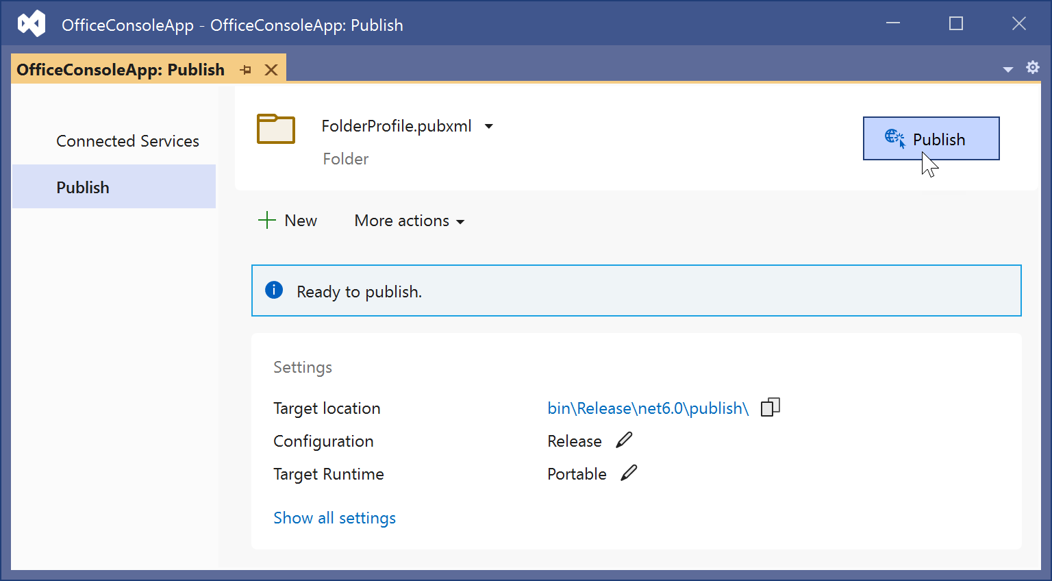Click the folder profile icon
This screenshot has height=581, width=1052.
[x=275, y=129]
